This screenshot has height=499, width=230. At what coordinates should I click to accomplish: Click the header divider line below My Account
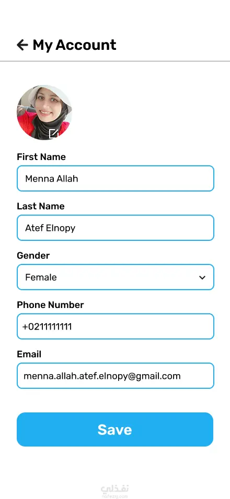pyautogui.click(x=115, y=61)
